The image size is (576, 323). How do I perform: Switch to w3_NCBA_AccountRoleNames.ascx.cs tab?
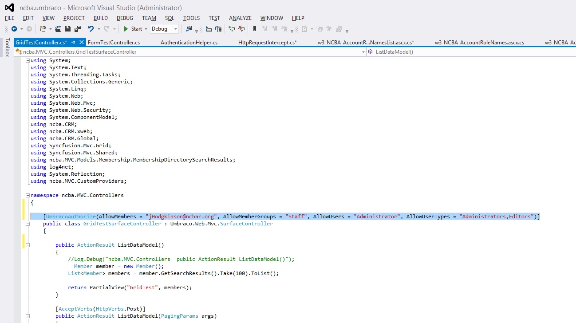point(479,43)
